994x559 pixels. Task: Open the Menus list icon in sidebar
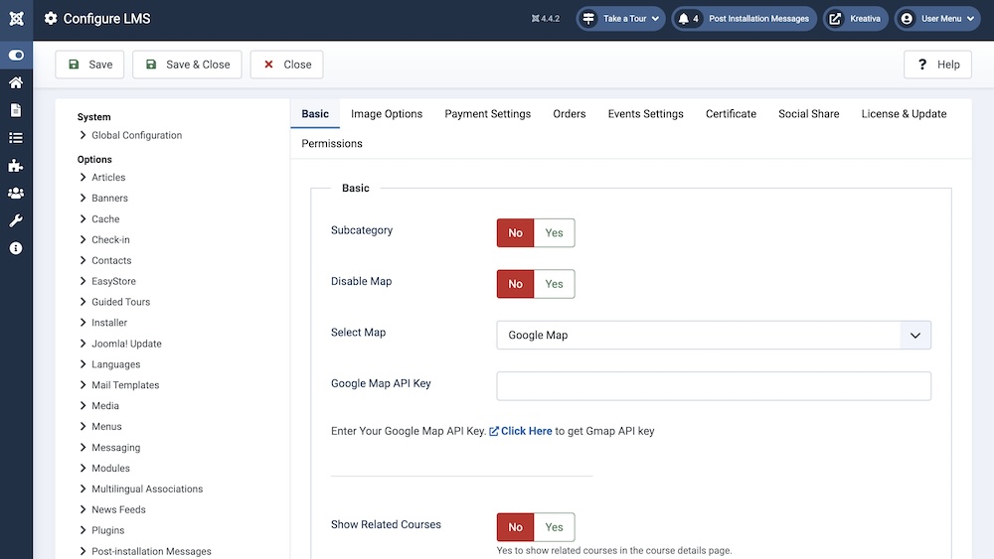(16, 138)
